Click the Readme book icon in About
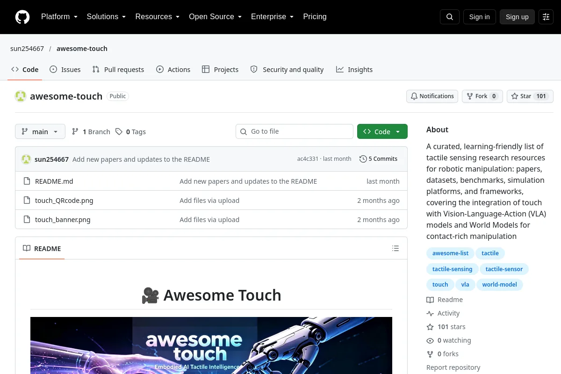The image size is (561, 374). point(430,300)
